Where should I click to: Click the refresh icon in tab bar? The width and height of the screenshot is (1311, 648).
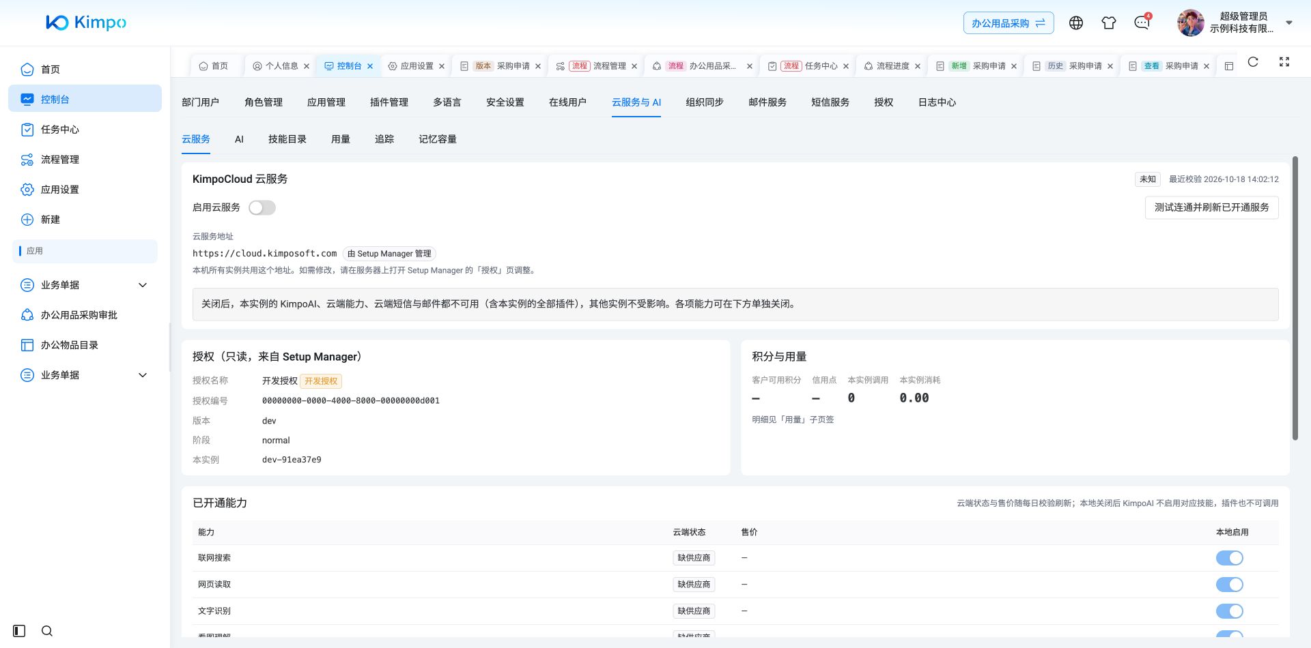[1253, 62]
